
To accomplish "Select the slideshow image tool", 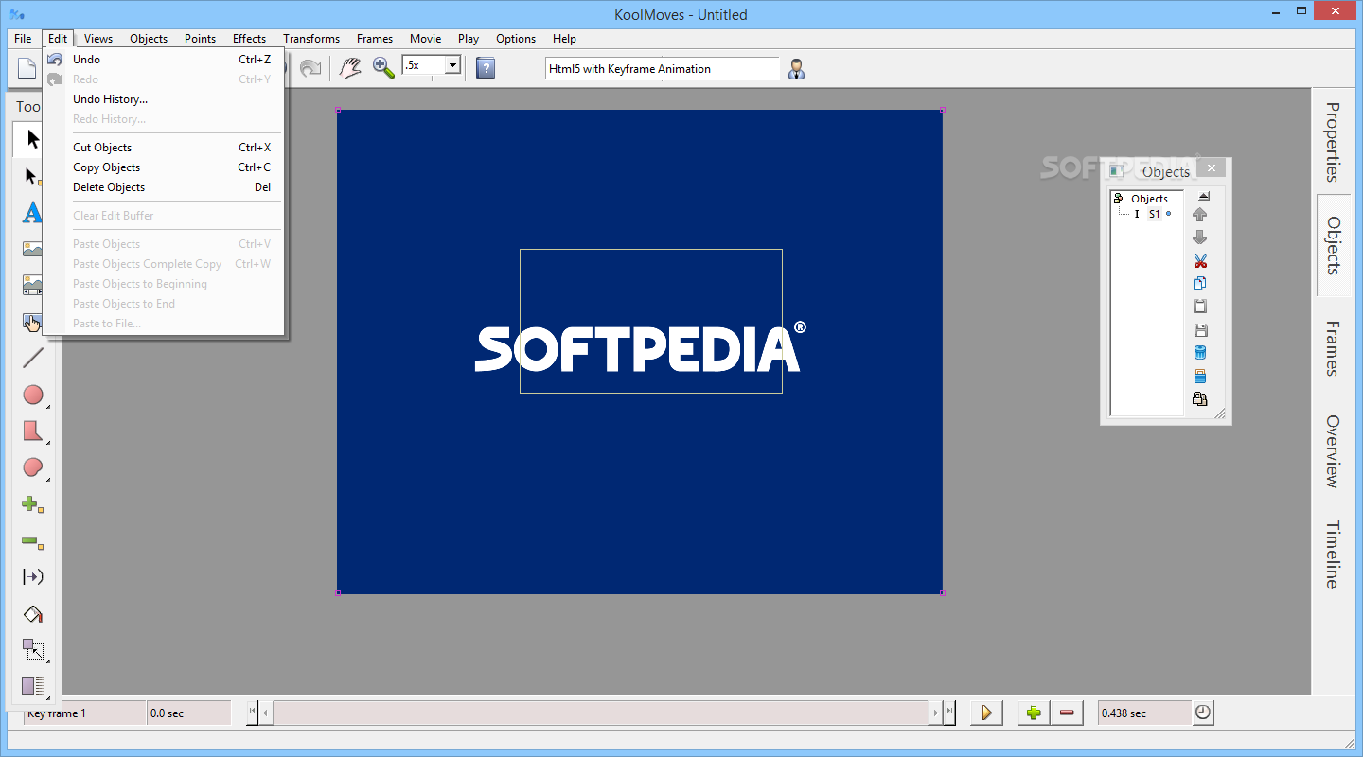I will pyautogui.click(x=33, y=286).
